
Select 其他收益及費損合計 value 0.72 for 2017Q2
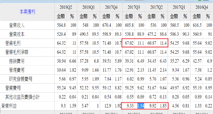coord(153,97)
